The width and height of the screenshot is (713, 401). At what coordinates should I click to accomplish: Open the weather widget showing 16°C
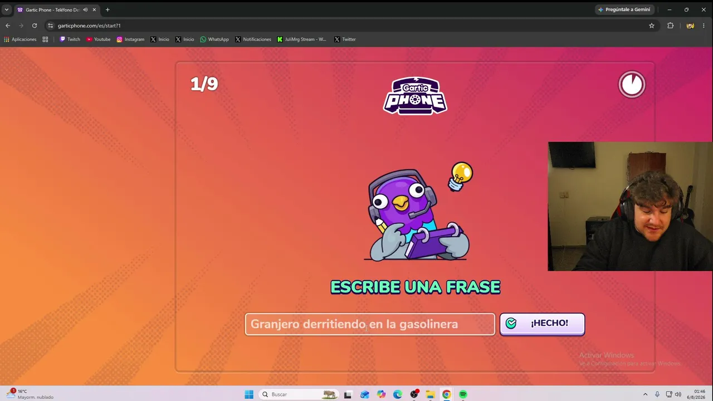tap(30, 394)
